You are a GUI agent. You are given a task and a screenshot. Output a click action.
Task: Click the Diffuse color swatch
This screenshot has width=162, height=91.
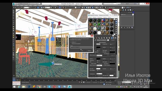[98, 44]
